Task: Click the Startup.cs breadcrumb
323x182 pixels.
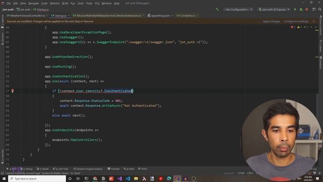Action: tap(41, 10)
